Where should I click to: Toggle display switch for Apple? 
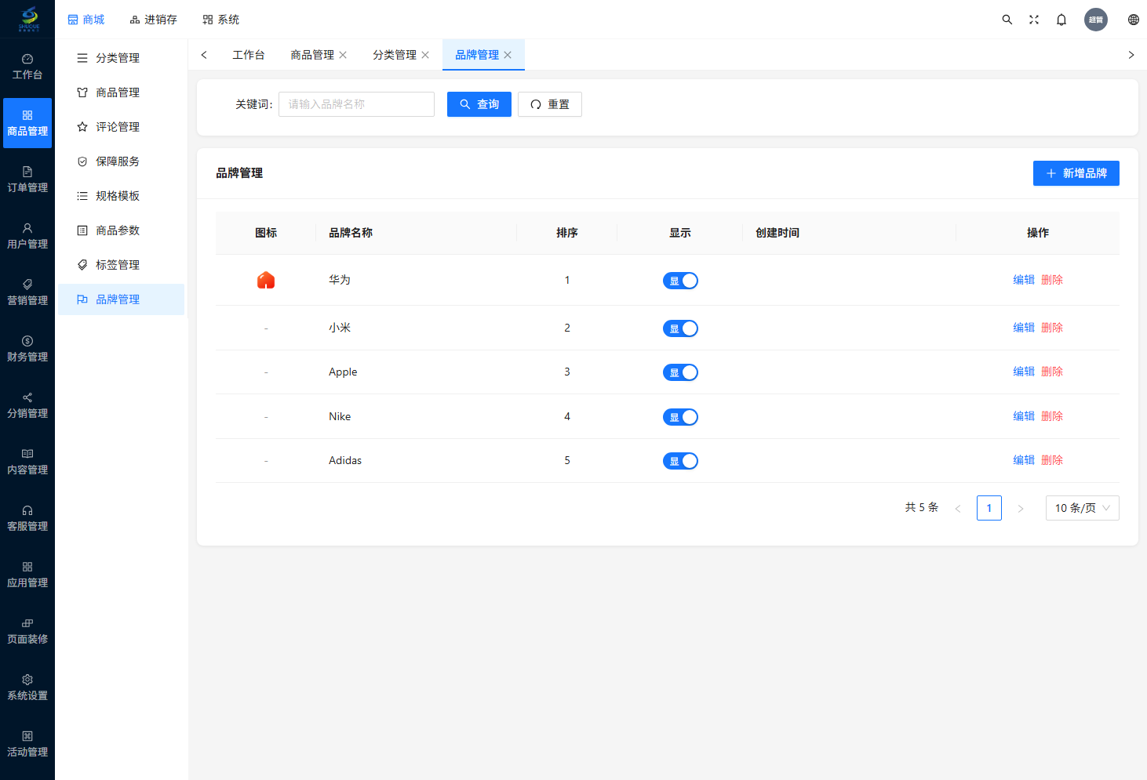tap(680, 372)
